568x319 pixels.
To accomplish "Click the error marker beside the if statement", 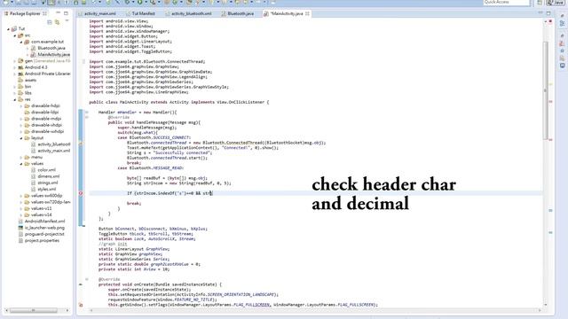I will click(81, 193).
